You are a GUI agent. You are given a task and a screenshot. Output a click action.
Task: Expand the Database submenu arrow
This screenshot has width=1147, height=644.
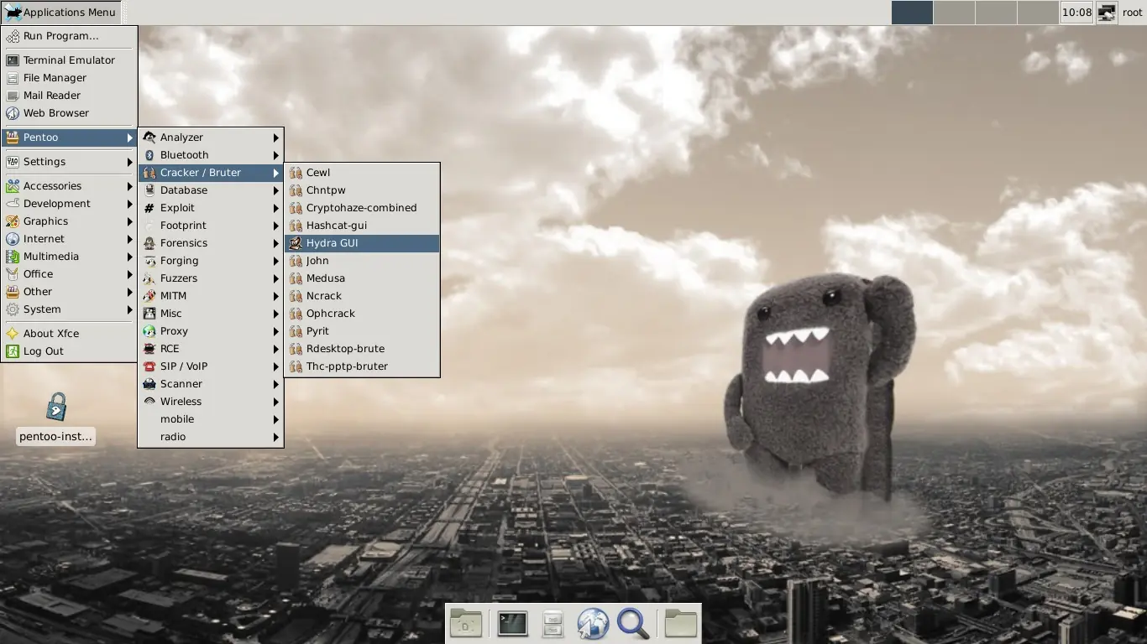[x=275, y=190]
